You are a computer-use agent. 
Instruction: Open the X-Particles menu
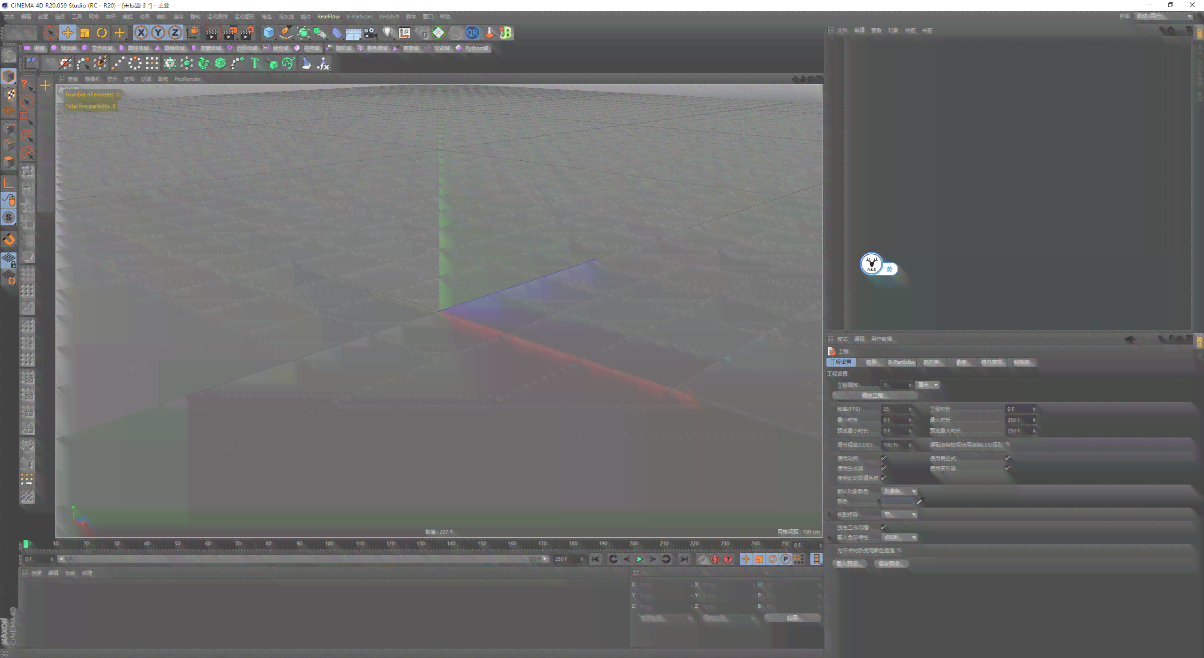click(x=359, y=16)
